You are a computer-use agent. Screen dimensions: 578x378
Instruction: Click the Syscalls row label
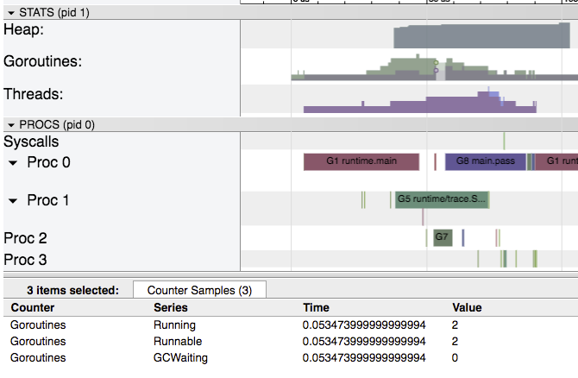click(x=31, y=142)
